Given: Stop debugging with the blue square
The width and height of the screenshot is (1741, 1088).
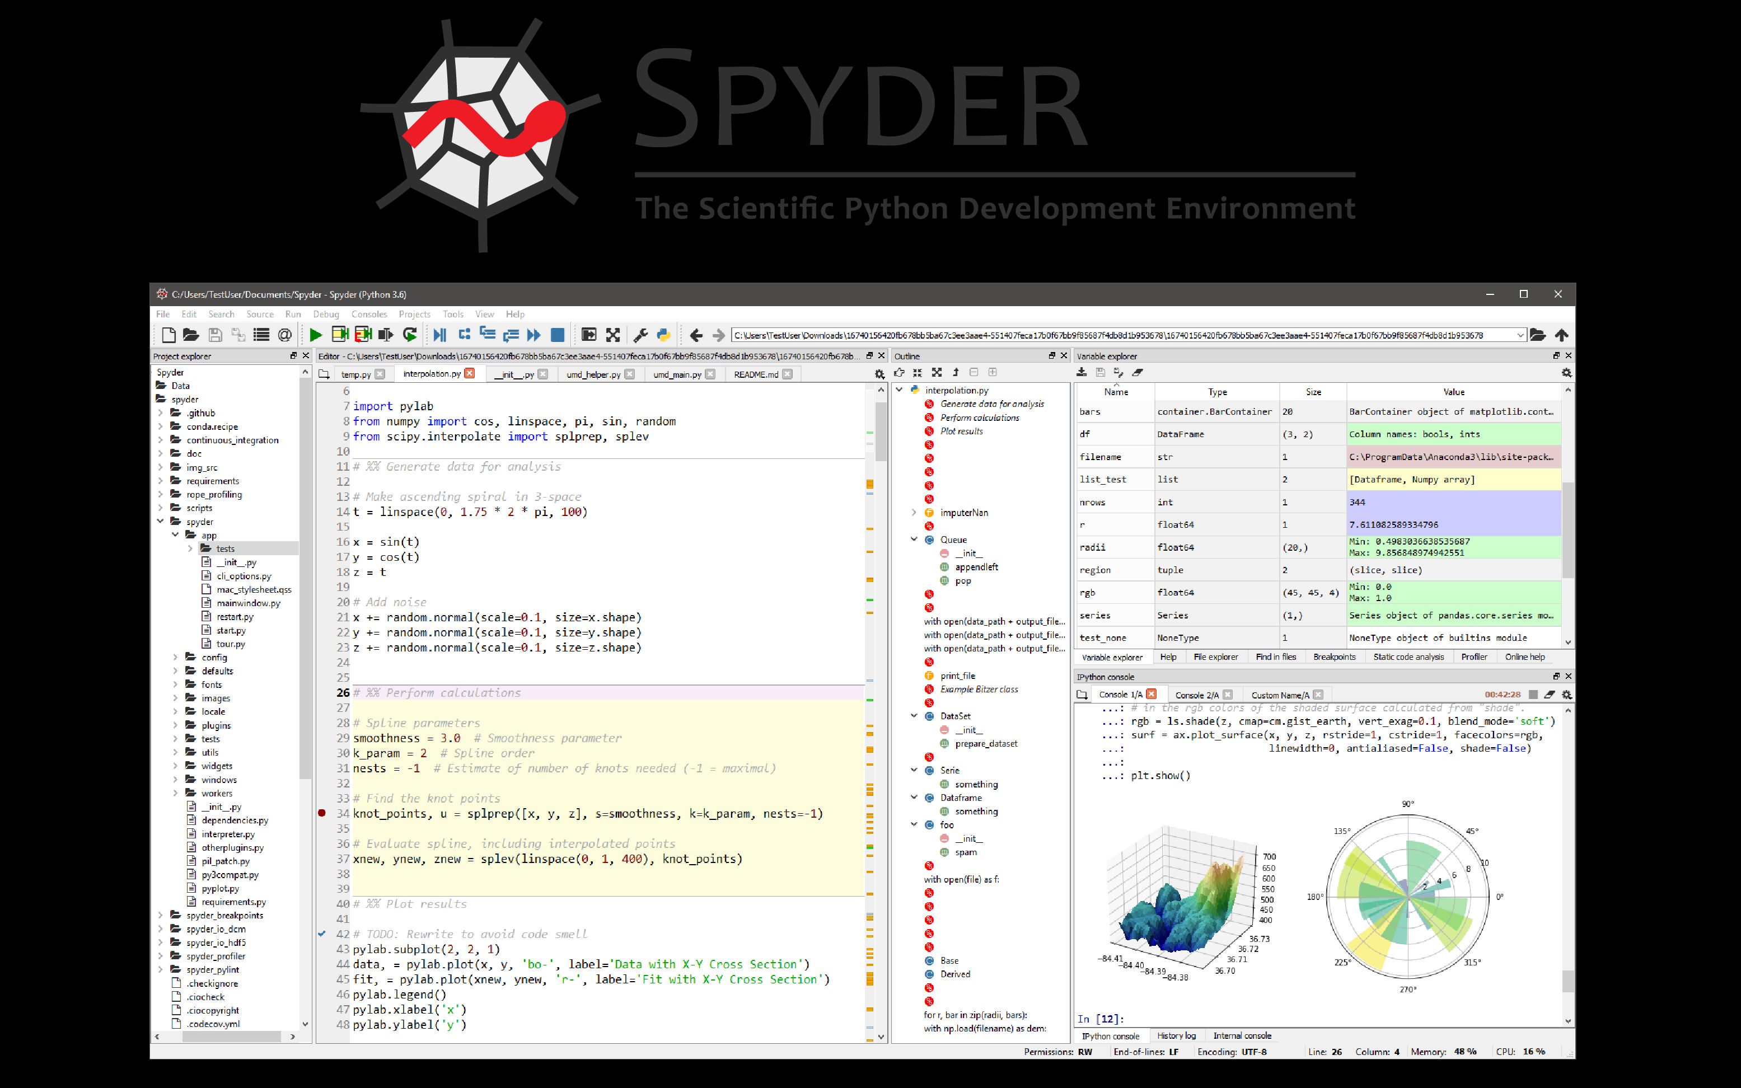Looking at the screenshot, I should [x=557, y=335].
